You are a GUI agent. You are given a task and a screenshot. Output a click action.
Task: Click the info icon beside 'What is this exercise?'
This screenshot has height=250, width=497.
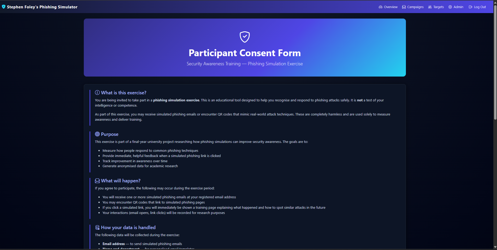[97, 92]
